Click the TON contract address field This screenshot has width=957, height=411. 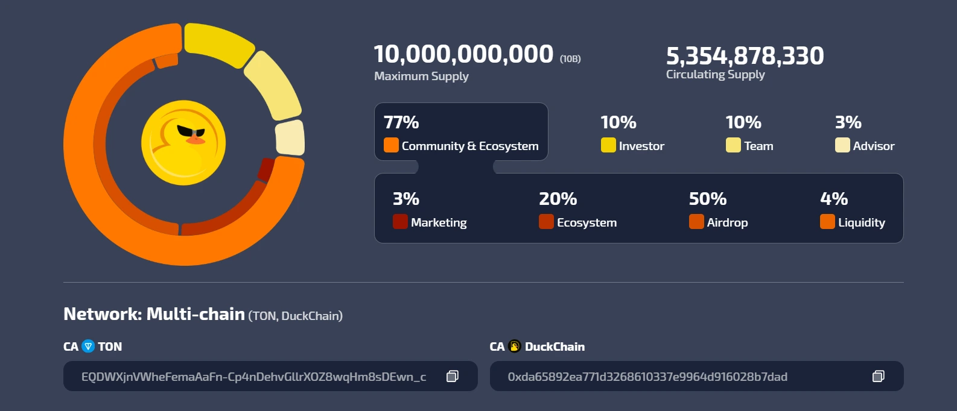pyautogui.click(x=270, y=376)
